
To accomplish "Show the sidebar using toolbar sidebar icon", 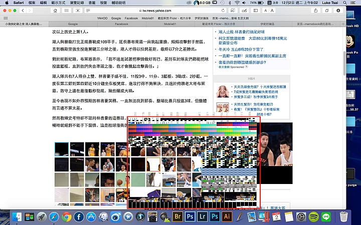I will pos(255,10).
